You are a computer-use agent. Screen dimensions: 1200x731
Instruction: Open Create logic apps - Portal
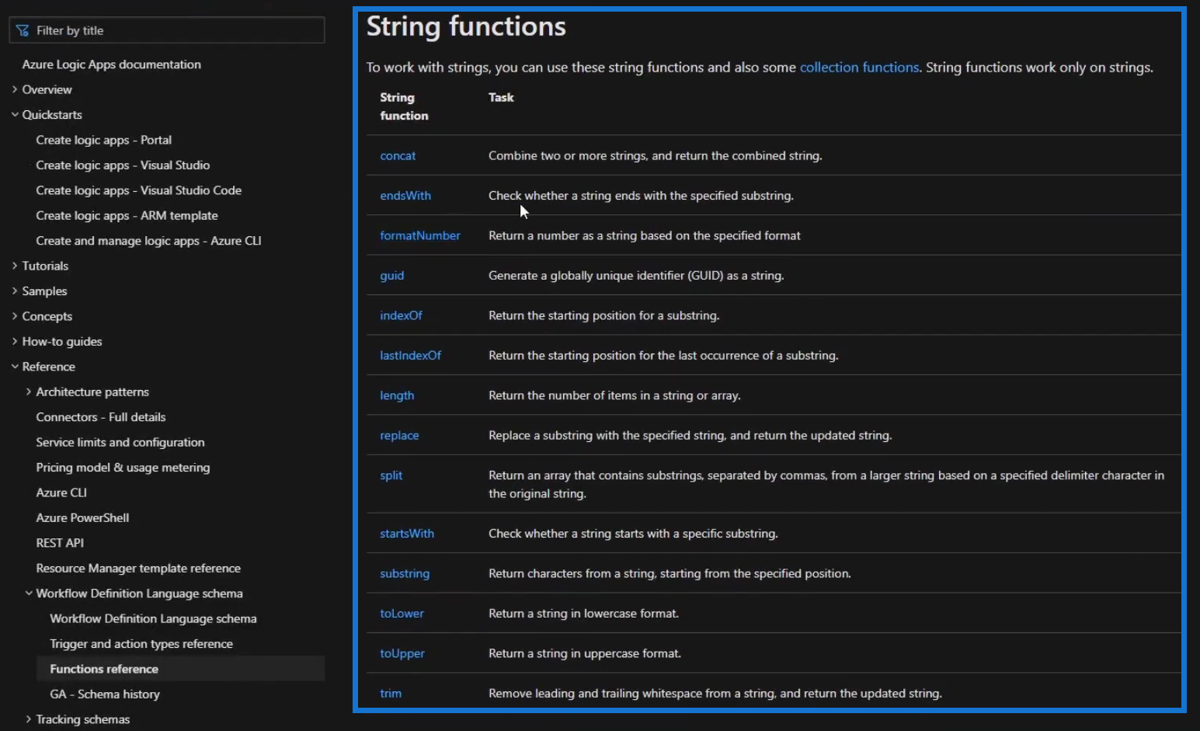(103, 140)
